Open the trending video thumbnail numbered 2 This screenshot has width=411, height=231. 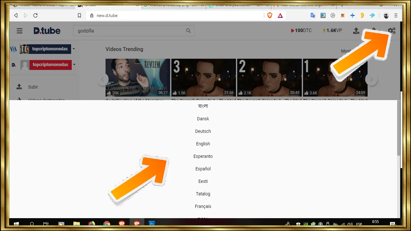[269, 78]
